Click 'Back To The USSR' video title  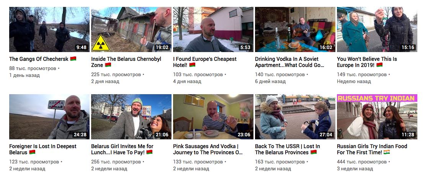(x=287, y=149)
